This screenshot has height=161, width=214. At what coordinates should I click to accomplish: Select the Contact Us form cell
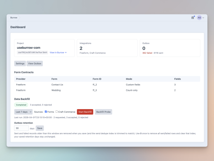pos(57,85)
